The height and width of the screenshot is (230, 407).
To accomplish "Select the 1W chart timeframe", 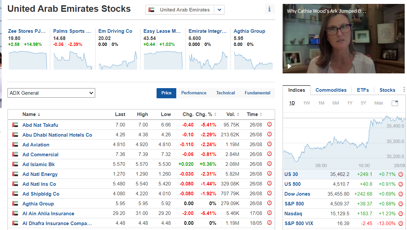I will tap(307, 103).
